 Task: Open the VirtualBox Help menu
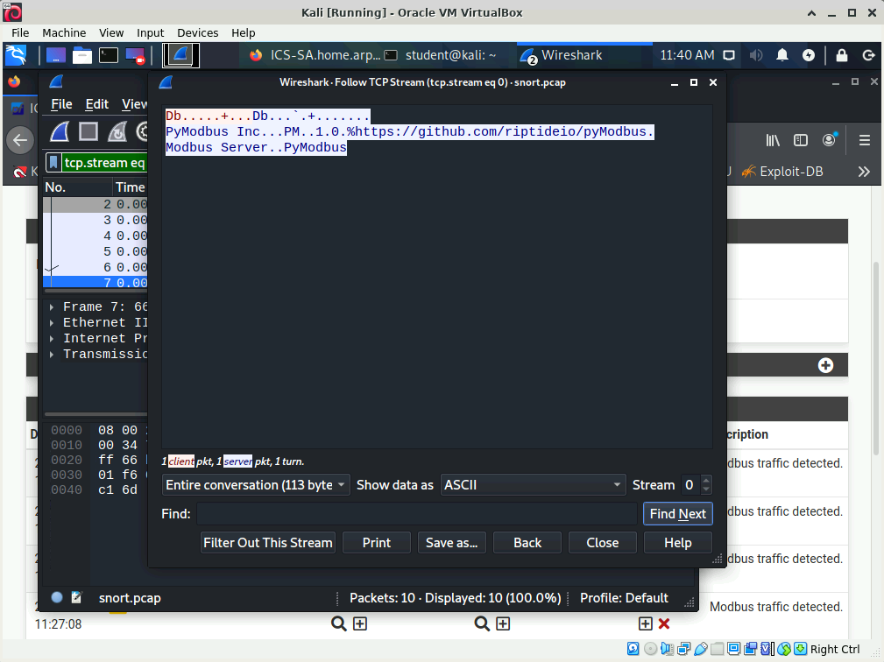(243, 32)
